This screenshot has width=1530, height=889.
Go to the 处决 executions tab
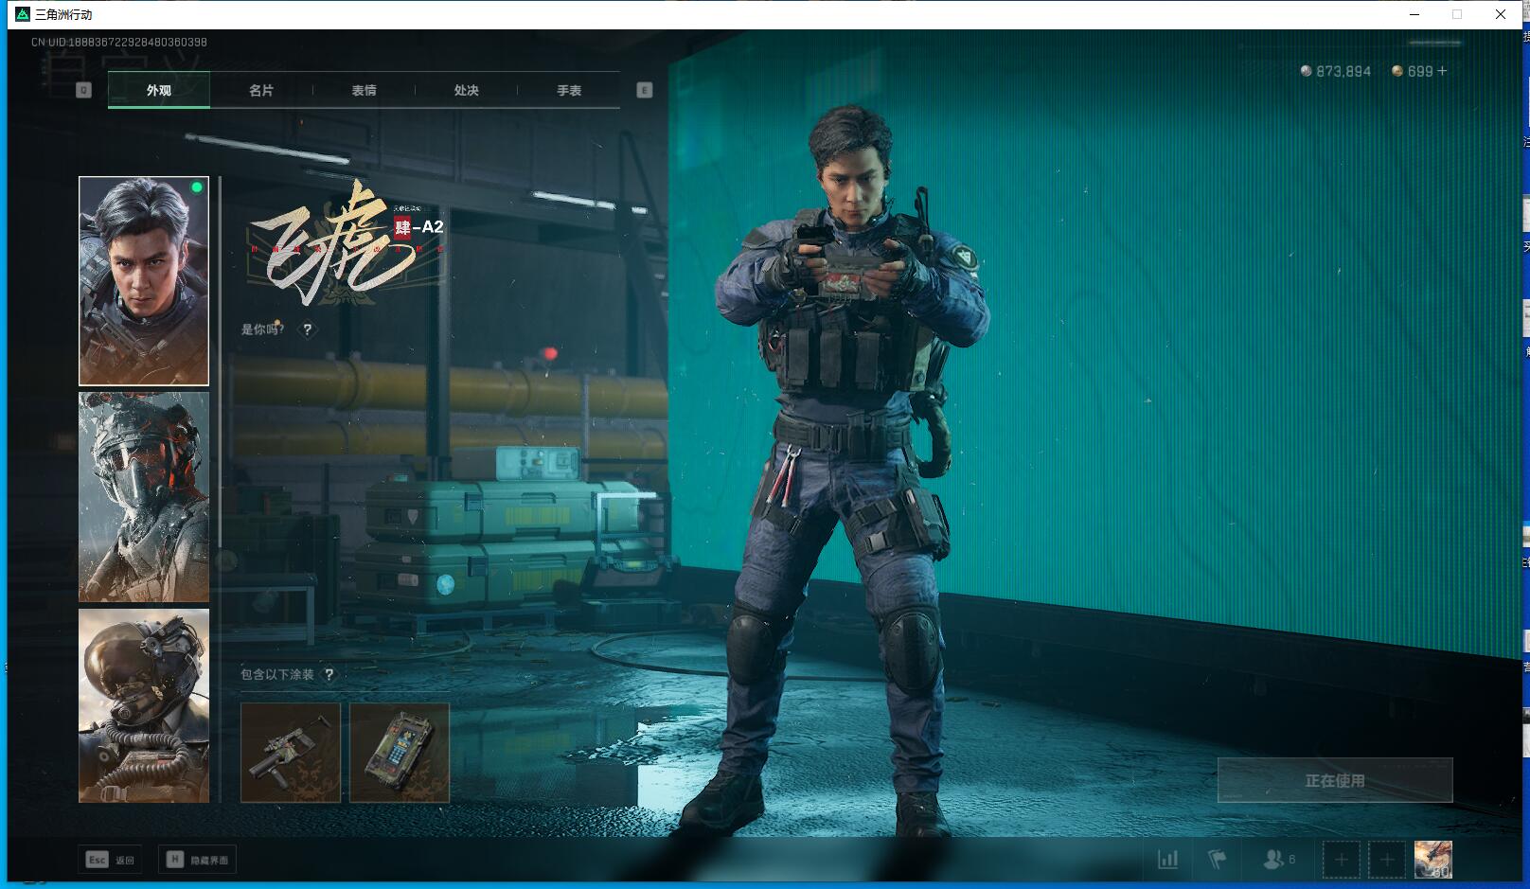click(466, 90)
